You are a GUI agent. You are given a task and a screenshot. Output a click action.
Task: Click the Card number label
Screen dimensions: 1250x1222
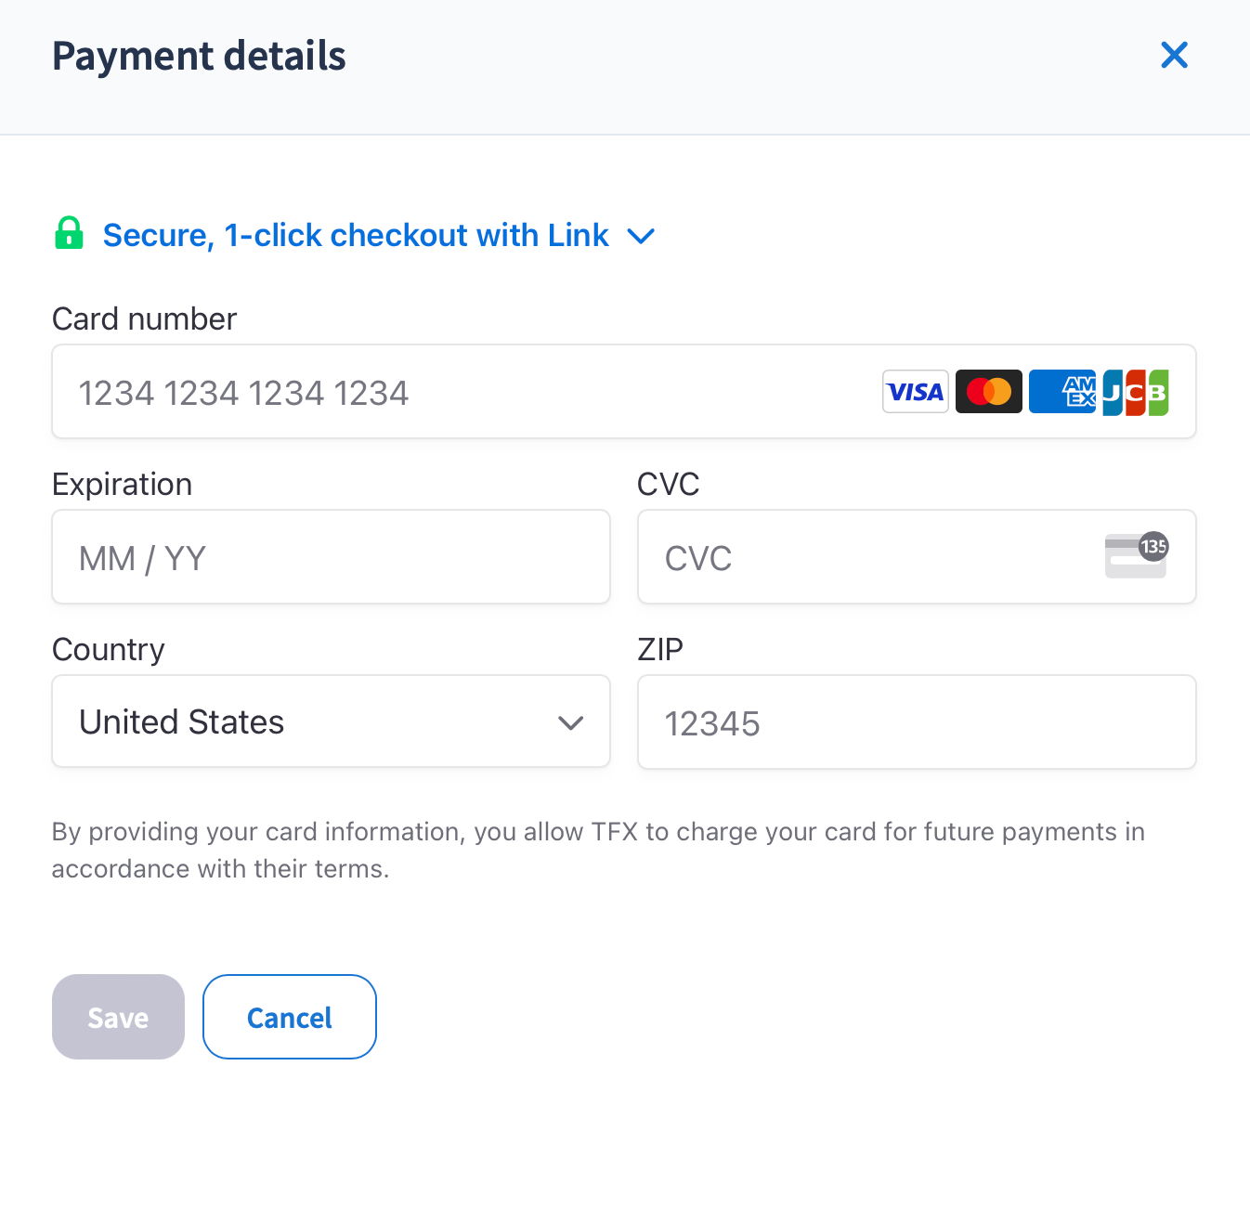click(x=144, y=319)
